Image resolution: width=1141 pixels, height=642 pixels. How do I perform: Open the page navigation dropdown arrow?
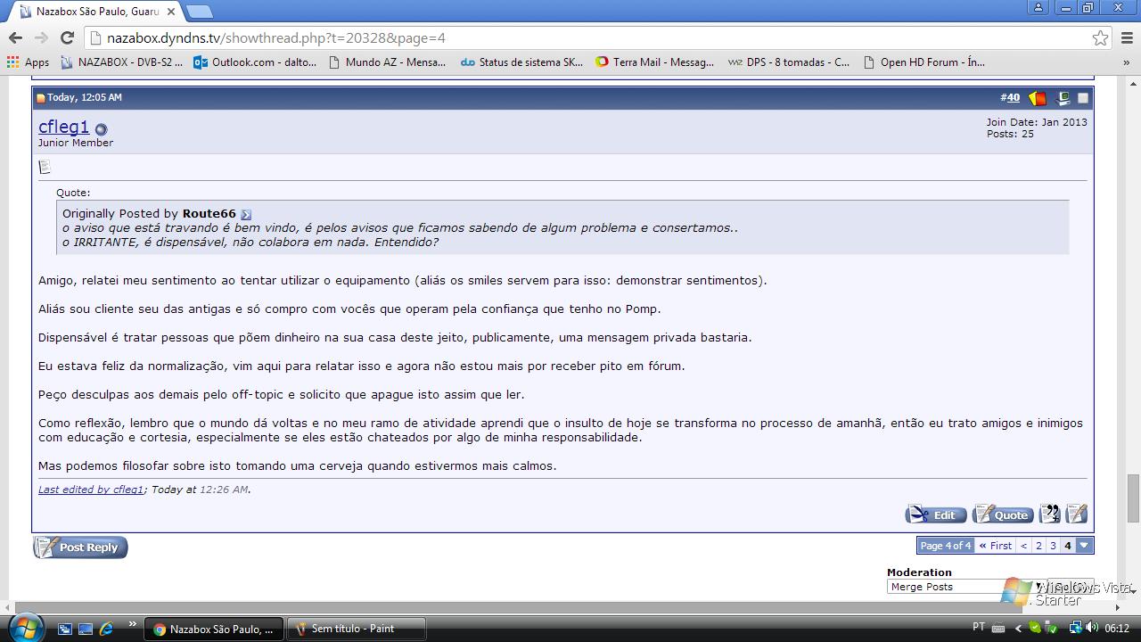click(1084, 546)
